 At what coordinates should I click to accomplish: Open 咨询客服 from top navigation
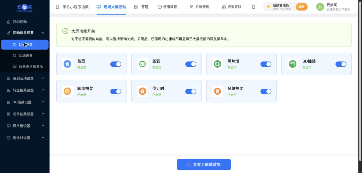tap(232, 7)
